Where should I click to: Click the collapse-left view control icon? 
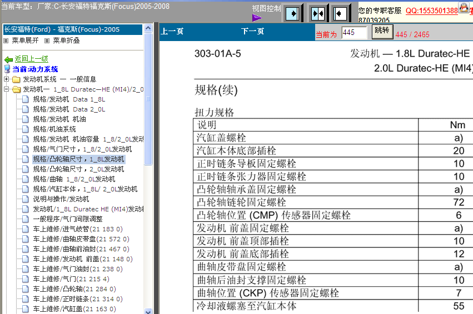pyautogui.click(x=340, y=13)
